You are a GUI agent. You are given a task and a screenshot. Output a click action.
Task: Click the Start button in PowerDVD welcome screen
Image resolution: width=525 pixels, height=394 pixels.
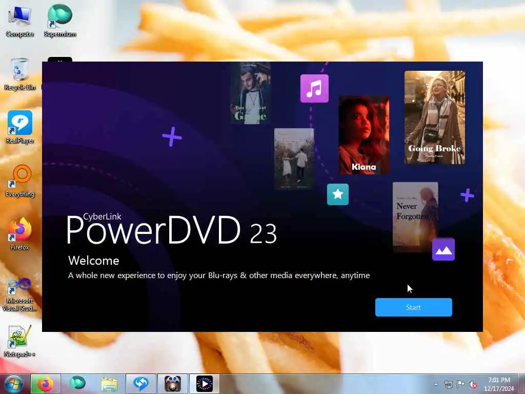coord(414,307)
